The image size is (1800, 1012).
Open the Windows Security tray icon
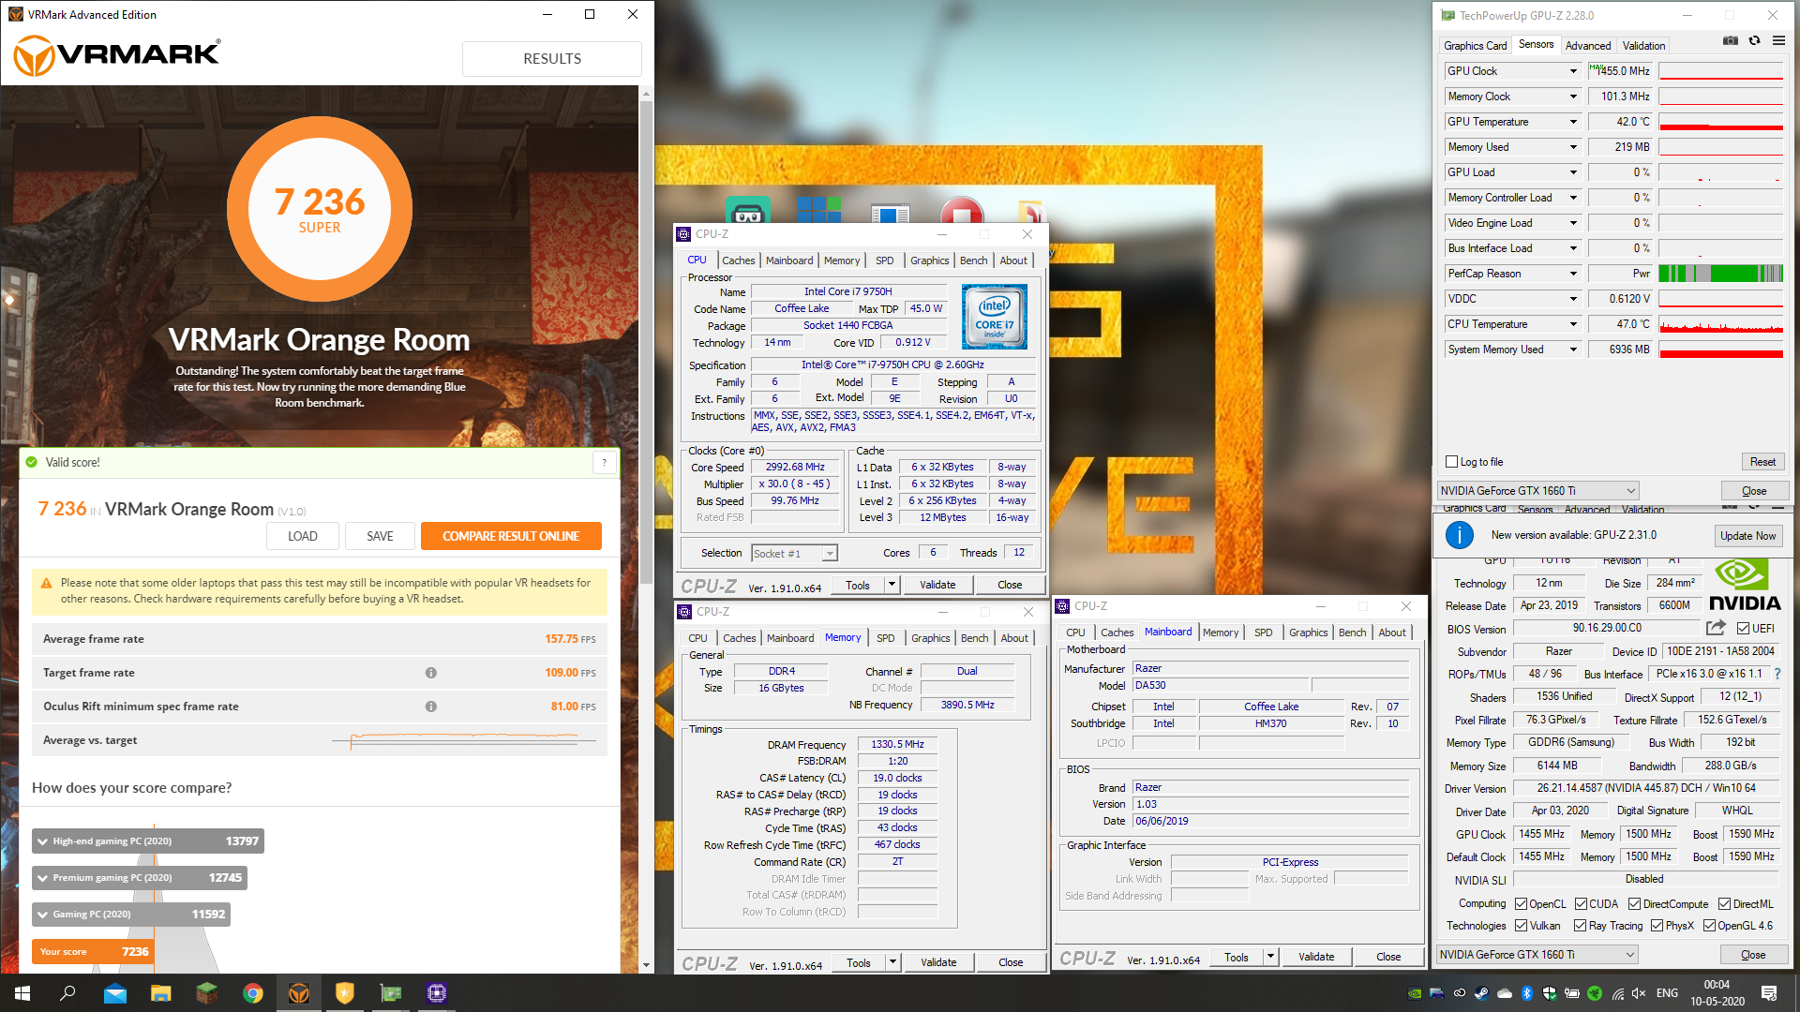(x=1549, y=993)
